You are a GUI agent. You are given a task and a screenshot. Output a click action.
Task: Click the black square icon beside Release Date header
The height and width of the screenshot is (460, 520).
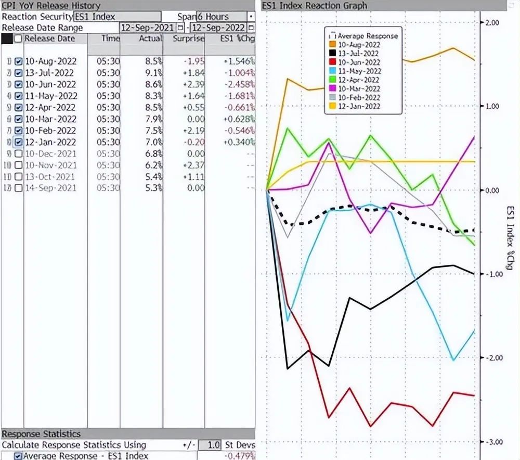point(6,39)
